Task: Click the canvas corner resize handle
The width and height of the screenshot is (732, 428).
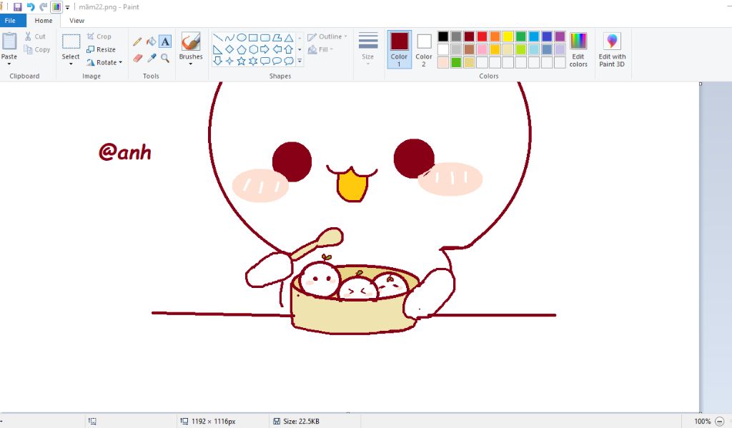Action: 701,84
